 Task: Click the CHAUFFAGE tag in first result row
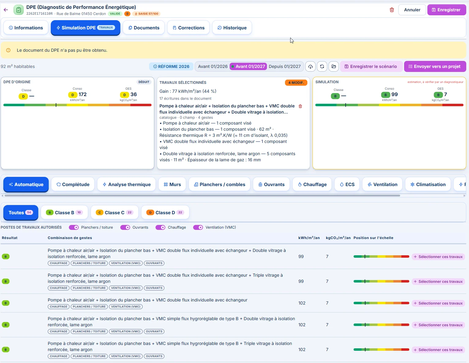tap(58, 263)
